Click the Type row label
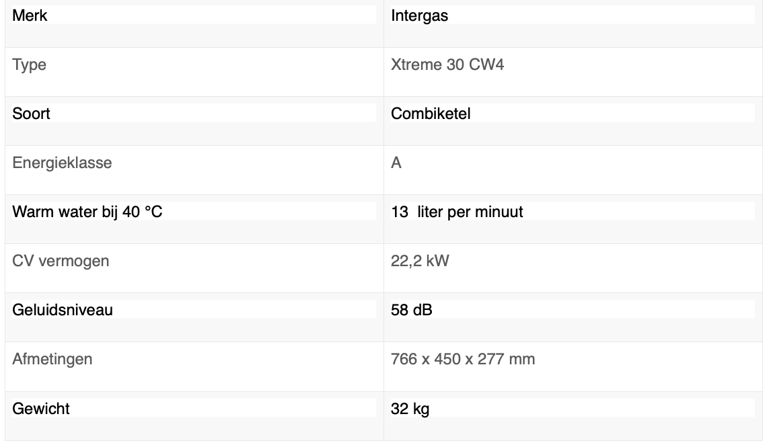The image size is (767, 445). pos(29,65)
